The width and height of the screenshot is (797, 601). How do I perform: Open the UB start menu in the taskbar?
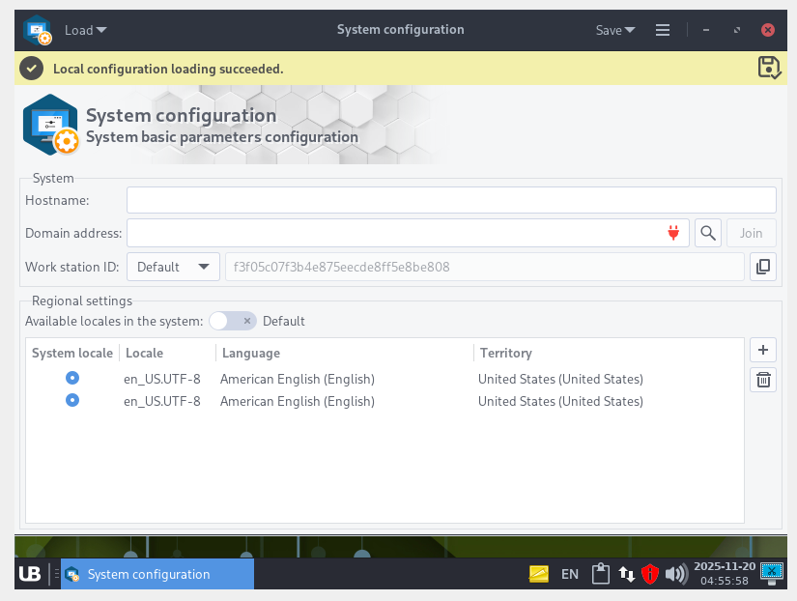pos(30,574)
